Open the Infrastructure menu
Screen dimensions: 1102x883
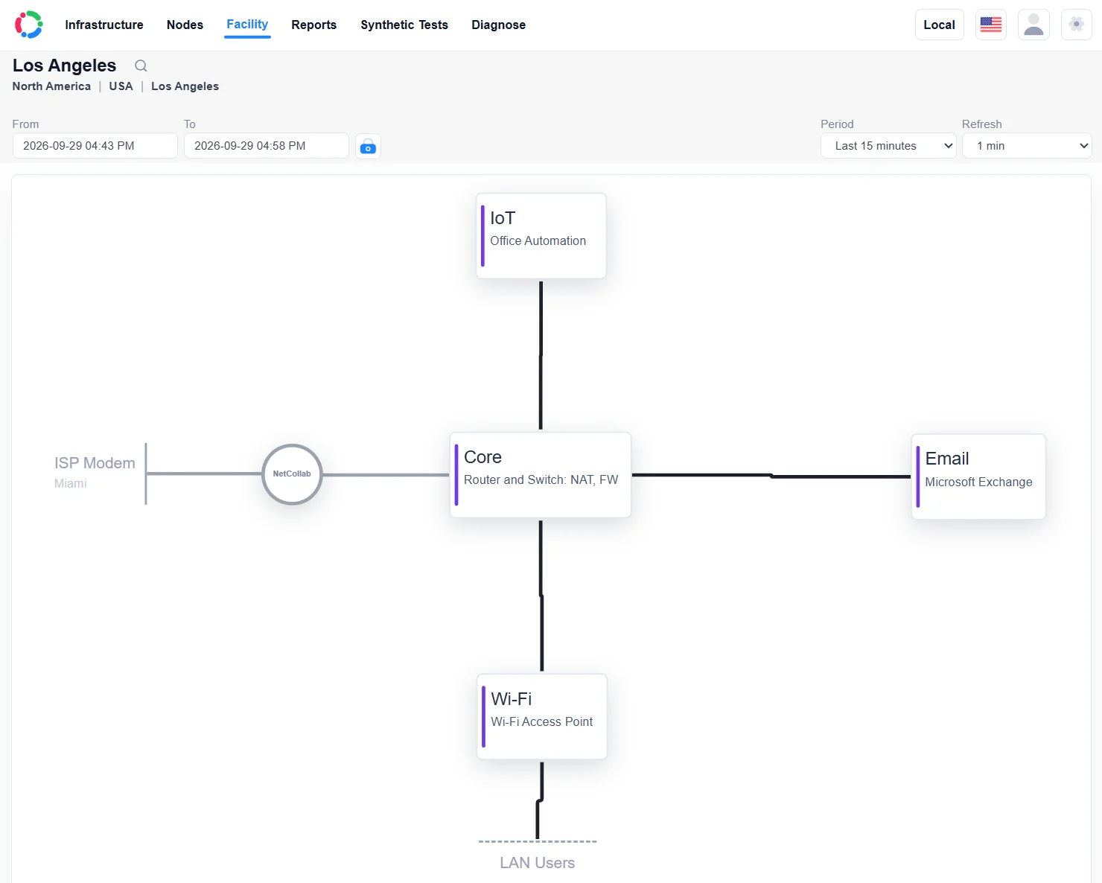104,25
